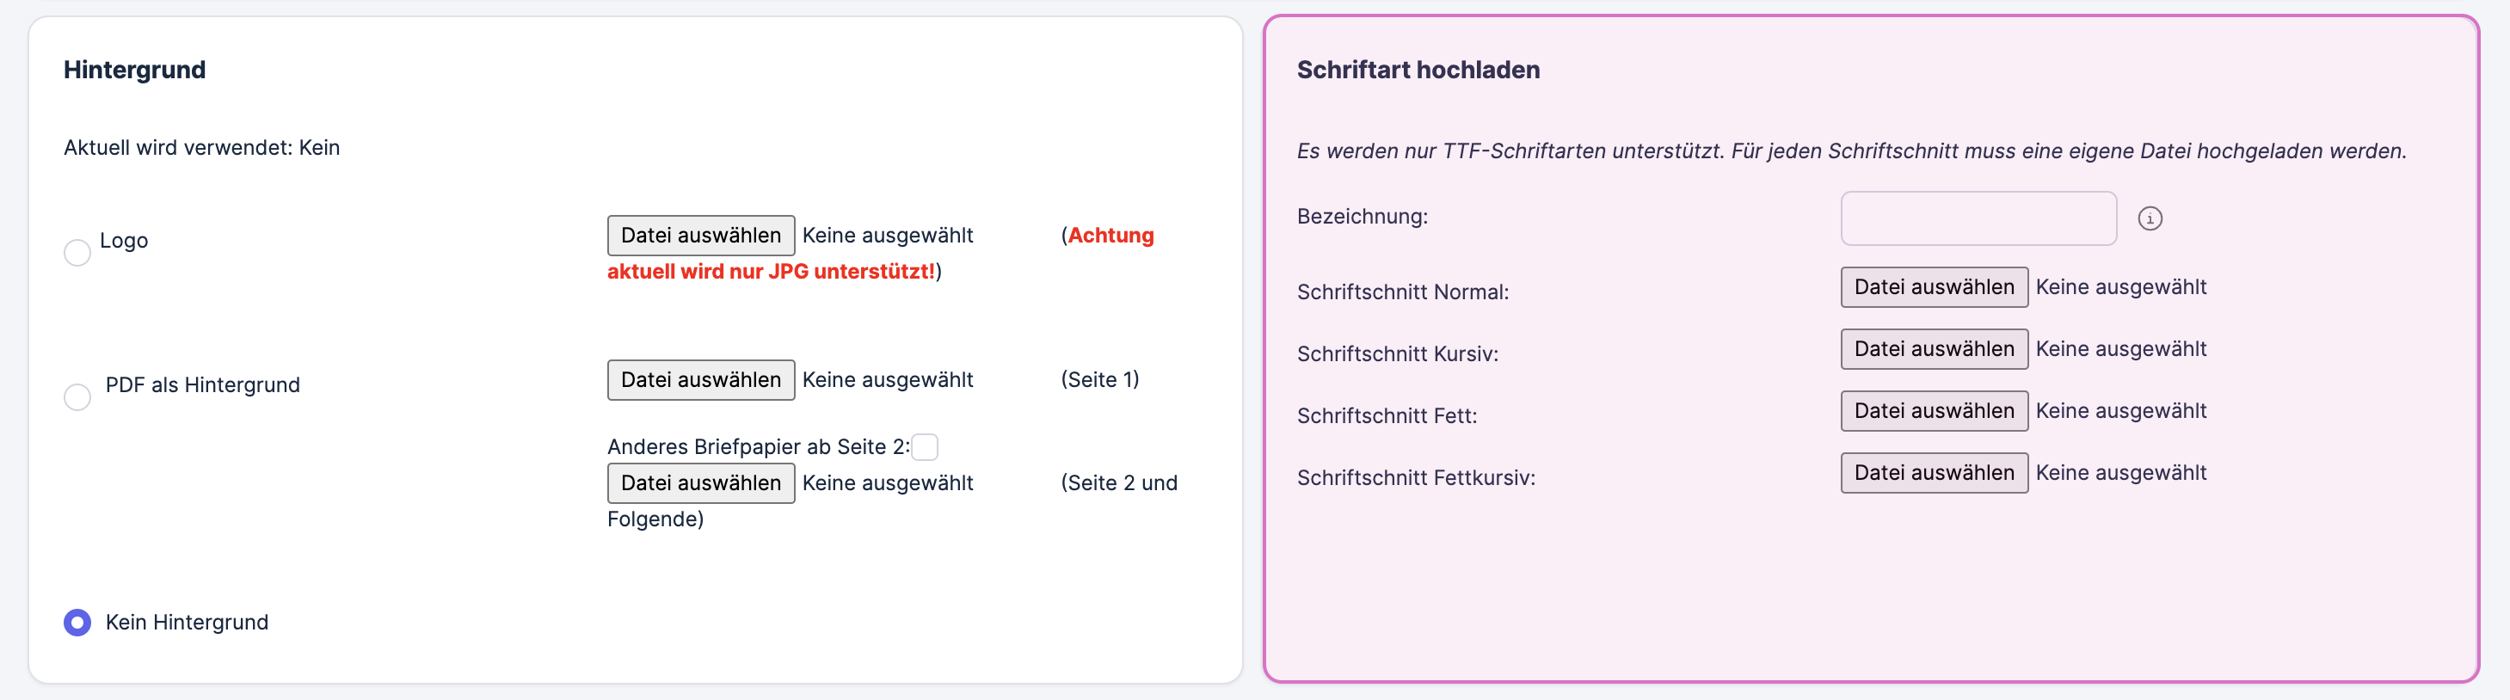Select the Logo radio button
Viewport: 2510px width, 700px height.
pyautogui.click(x=77, y=253)
